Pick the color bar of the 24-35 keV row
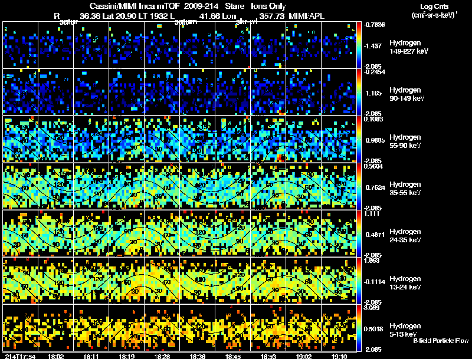The height and width of the screenshot is (359, 472). coord(359,234)
